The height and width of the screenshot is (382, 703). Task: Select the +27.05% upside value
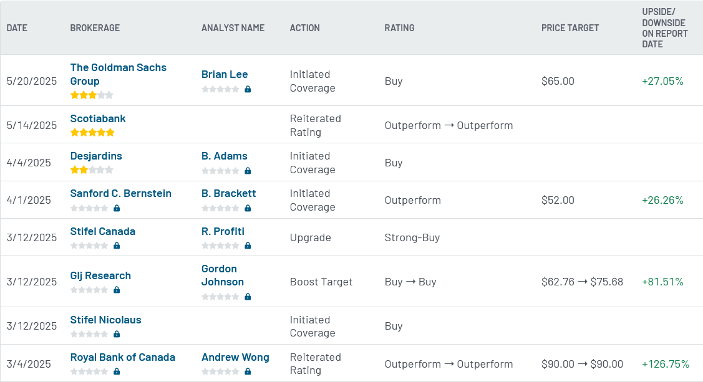(662, 81)
